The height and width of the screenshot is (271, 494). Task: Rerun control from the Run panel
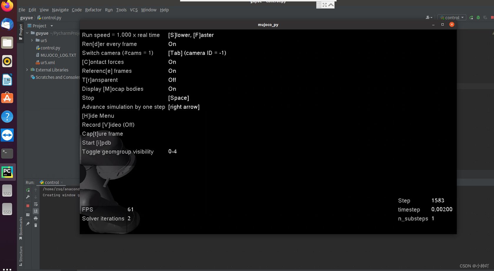pos(28,190)
